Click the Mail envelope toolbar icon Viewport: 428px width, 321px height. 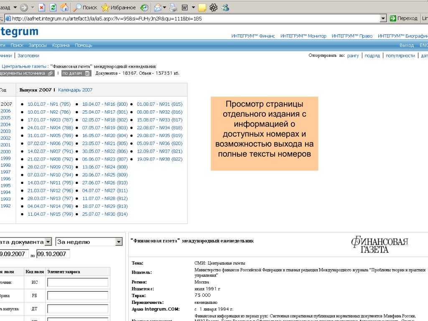pyautogui.click(x=158, y=8)
